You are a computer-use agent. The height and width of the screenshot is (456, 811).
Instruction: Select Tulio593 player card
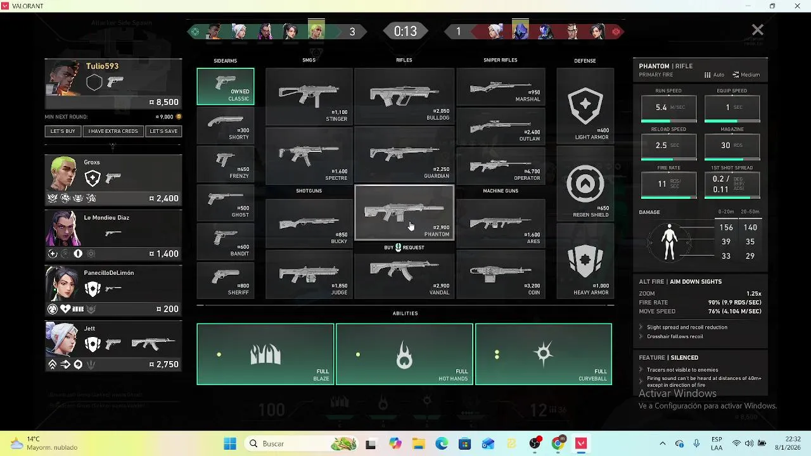coord(113,84)
